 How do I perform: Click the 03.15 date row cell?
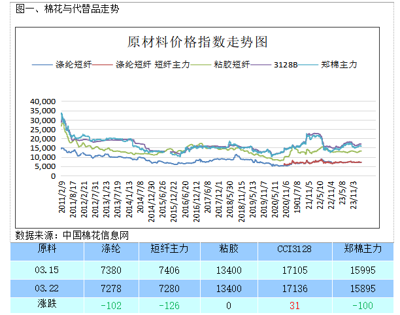pos(47,270)
